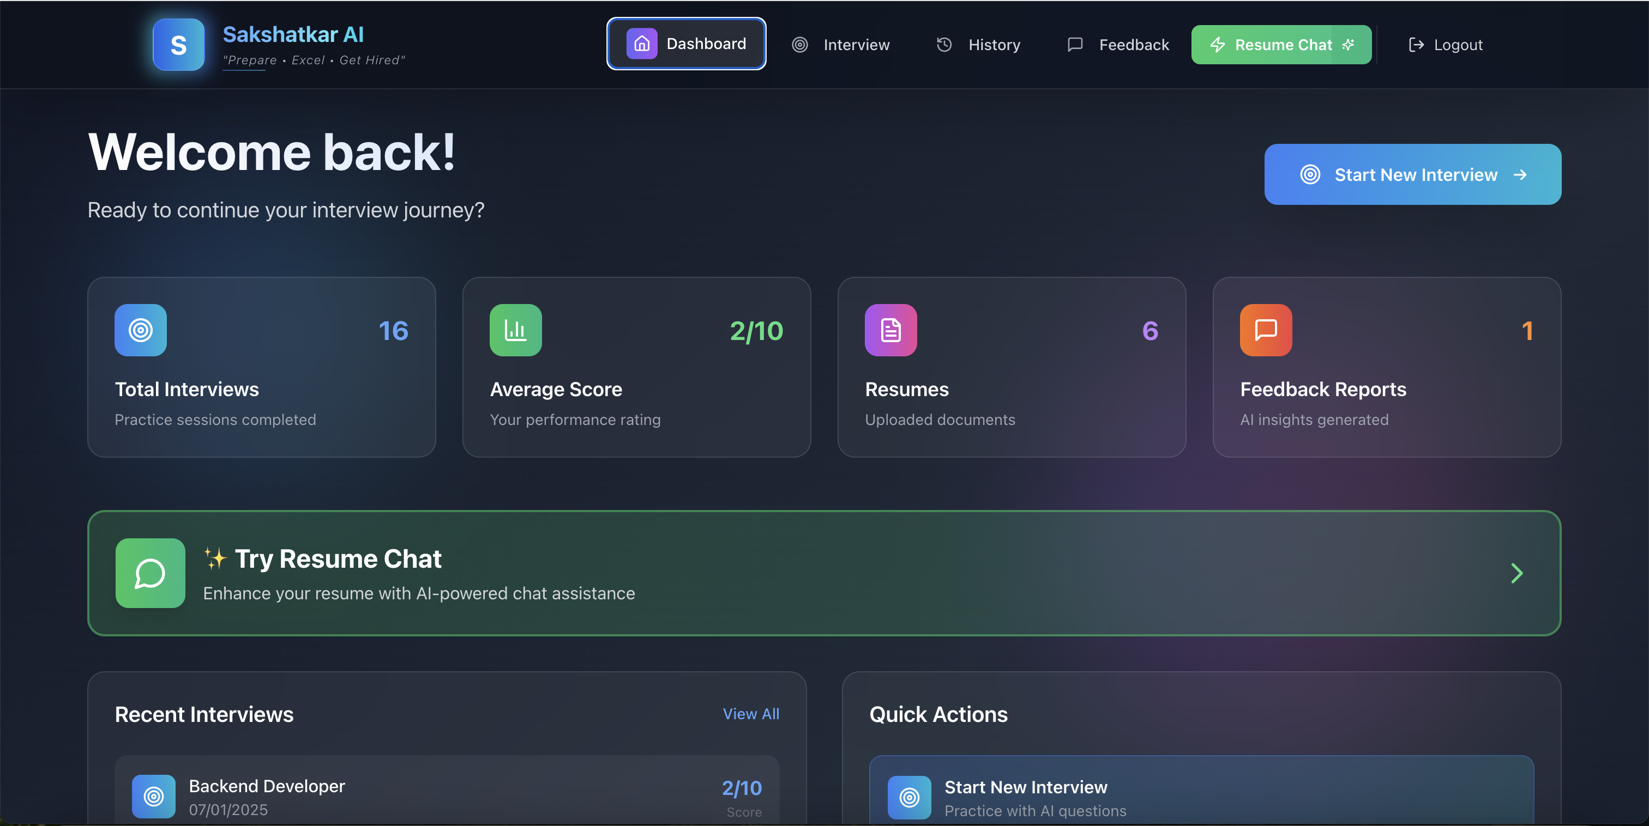Open the Interview navigation tab
The width and height of the screenshot is (1649, 826).
(x=841, y=45)
